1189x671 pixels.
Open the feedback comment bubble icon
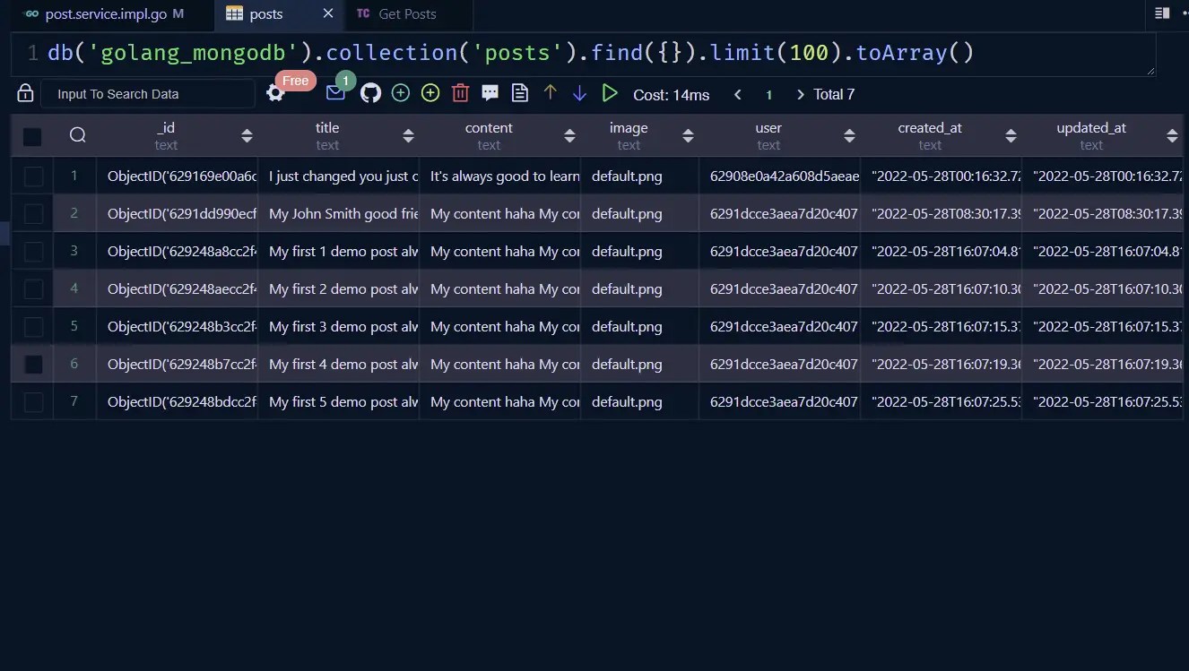(490, 92)
